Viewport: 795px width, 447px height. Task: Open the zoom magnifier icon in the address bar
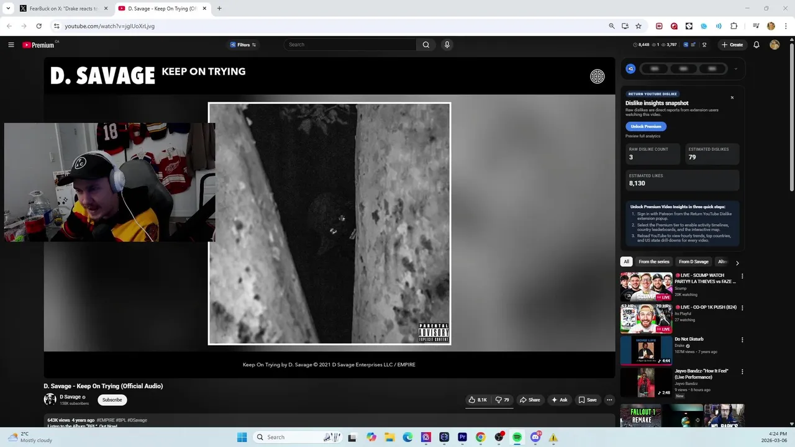pos(612,26)
